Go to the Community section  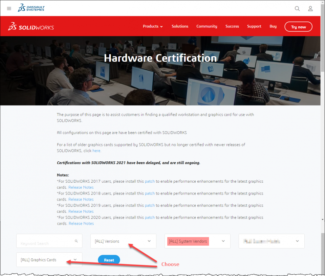[x=207, y=26]
